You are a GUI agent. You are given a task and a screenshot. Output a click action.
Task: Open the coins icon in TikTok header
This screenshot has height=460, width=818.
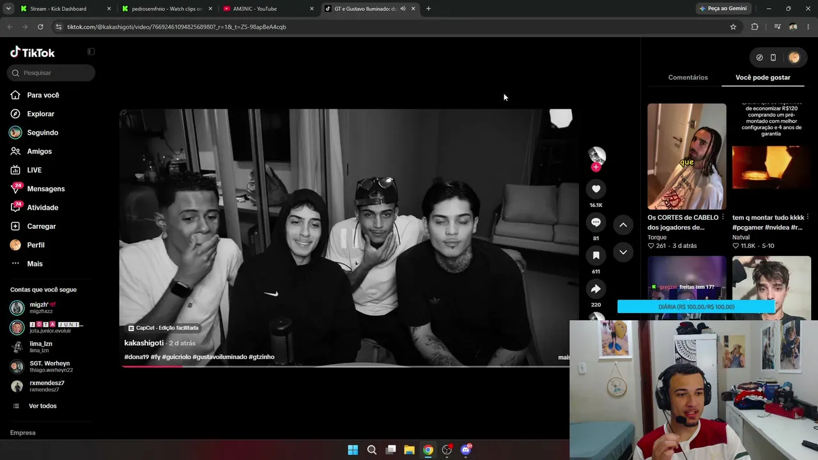[x=759, y=57]
